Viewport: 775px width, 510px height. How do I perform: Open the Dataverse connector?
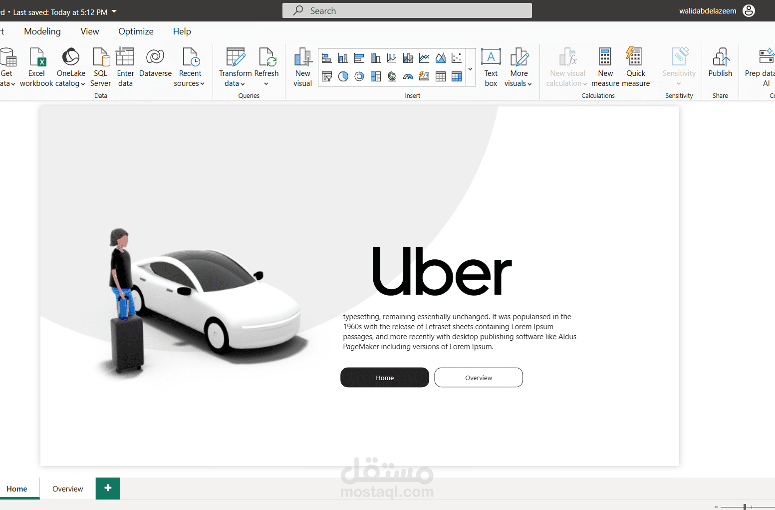coord(155,63)
